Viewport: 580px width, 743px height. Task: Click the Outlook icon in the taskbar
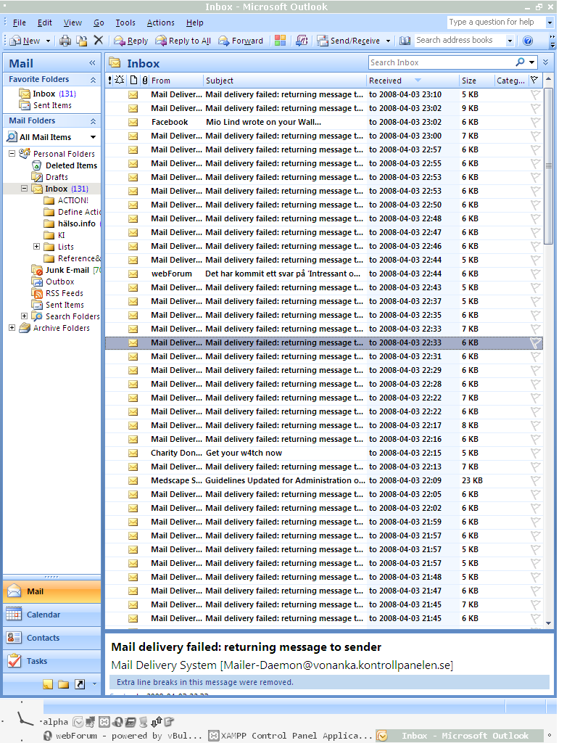[383, 736]
